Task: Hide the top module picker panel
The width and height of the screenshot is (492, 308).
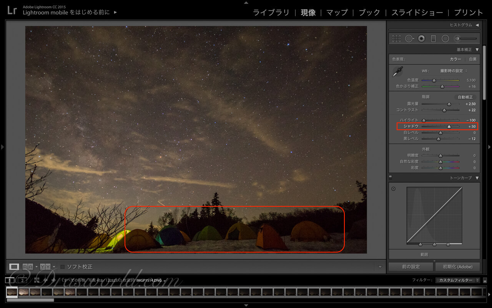Action: pos(246,2)
